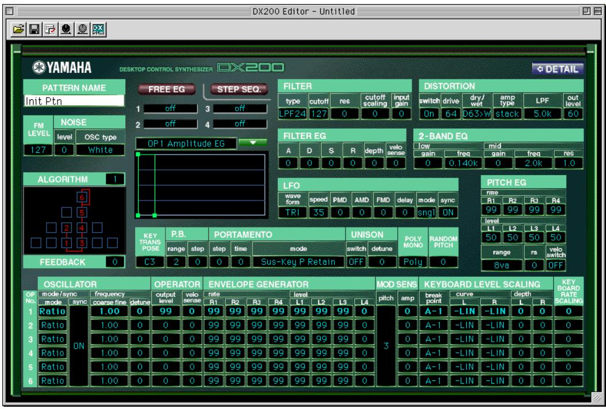Select the 2-Band EQ mid freq 2.0k value
This screenshot has height=409, width=606.
coord(534,163)
